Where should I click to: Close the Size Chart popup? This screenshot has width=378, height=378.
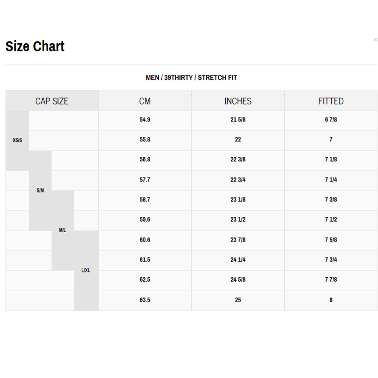click(x=375, y=40)
